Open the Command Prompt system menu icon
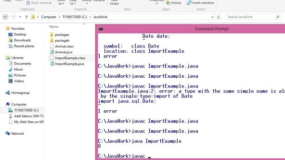The width and height of the screenshot is (285, 160). [x=101, y=29]
